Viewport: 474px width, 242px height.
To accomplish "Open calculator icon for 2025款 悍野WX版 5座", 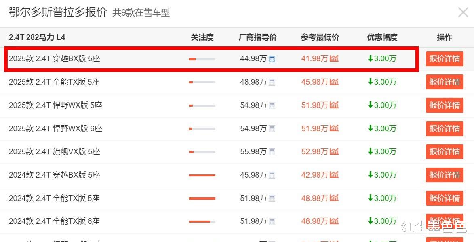I will pyautogui.click(x=272, y=105).
